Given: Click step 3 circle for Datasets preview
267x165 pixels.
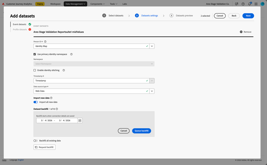Looking at the screenshot, I should [x=171, y=16].
